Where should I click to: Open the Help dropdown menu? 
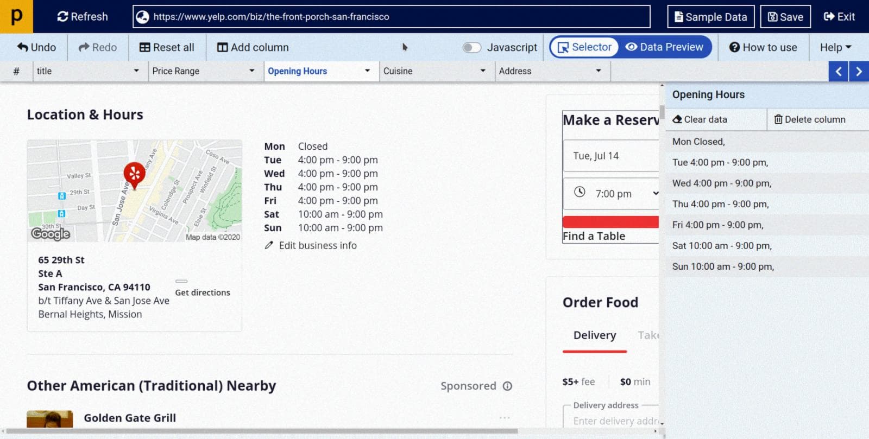[835, 47]
